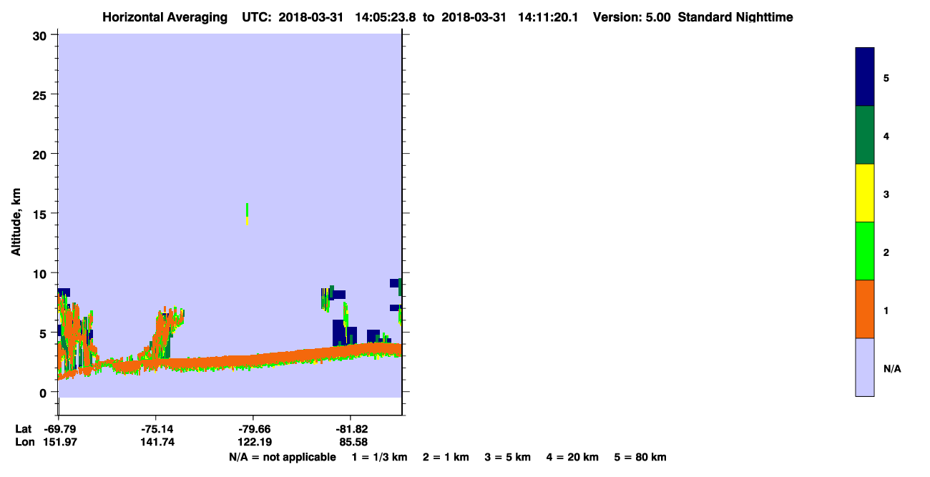Click the longitude value '141.74'
This screenshot has height=477, width=930.
(x=157, y=442)
